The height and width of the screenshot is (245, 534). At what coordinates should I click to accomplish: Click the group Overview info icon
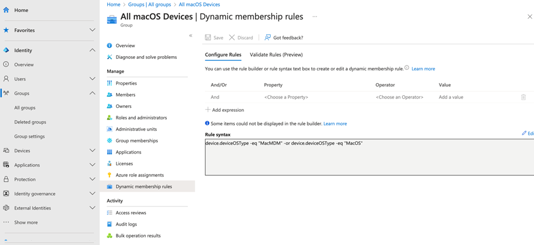(109, 46)
